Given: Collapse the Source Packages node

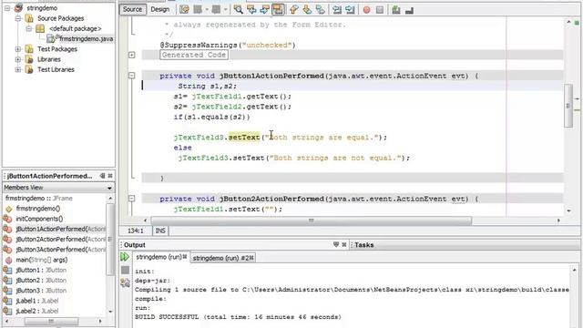Looking at the screenshot, I should [18, 18].
